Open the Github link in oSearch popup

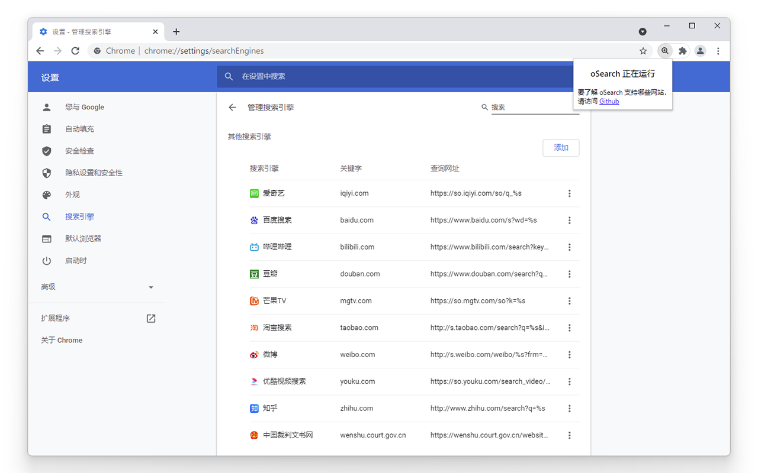[x=609, y=101]
